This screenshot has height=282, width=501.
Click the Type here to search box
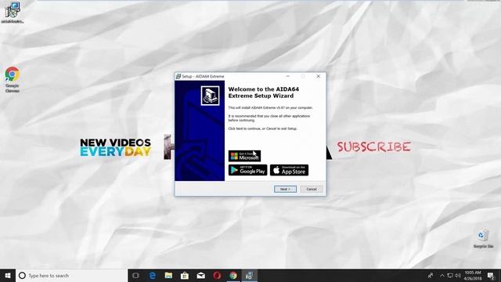pos(71,275)
